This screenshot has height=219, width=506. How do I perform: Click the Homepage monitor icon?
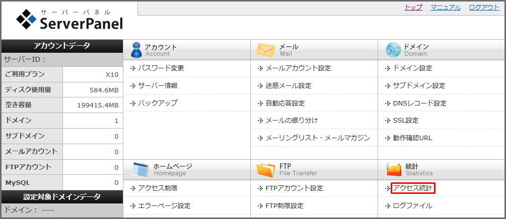coord(139,170)
